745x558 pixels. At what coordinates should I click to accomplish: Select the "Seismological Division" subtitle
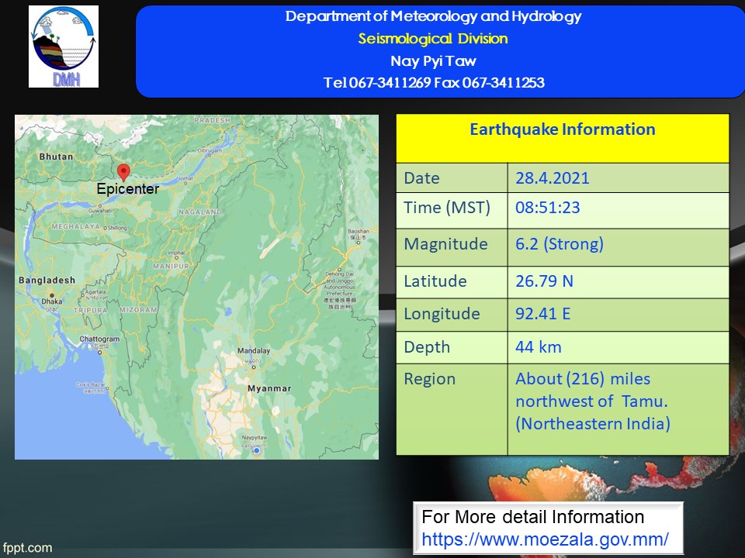[433, 39]
